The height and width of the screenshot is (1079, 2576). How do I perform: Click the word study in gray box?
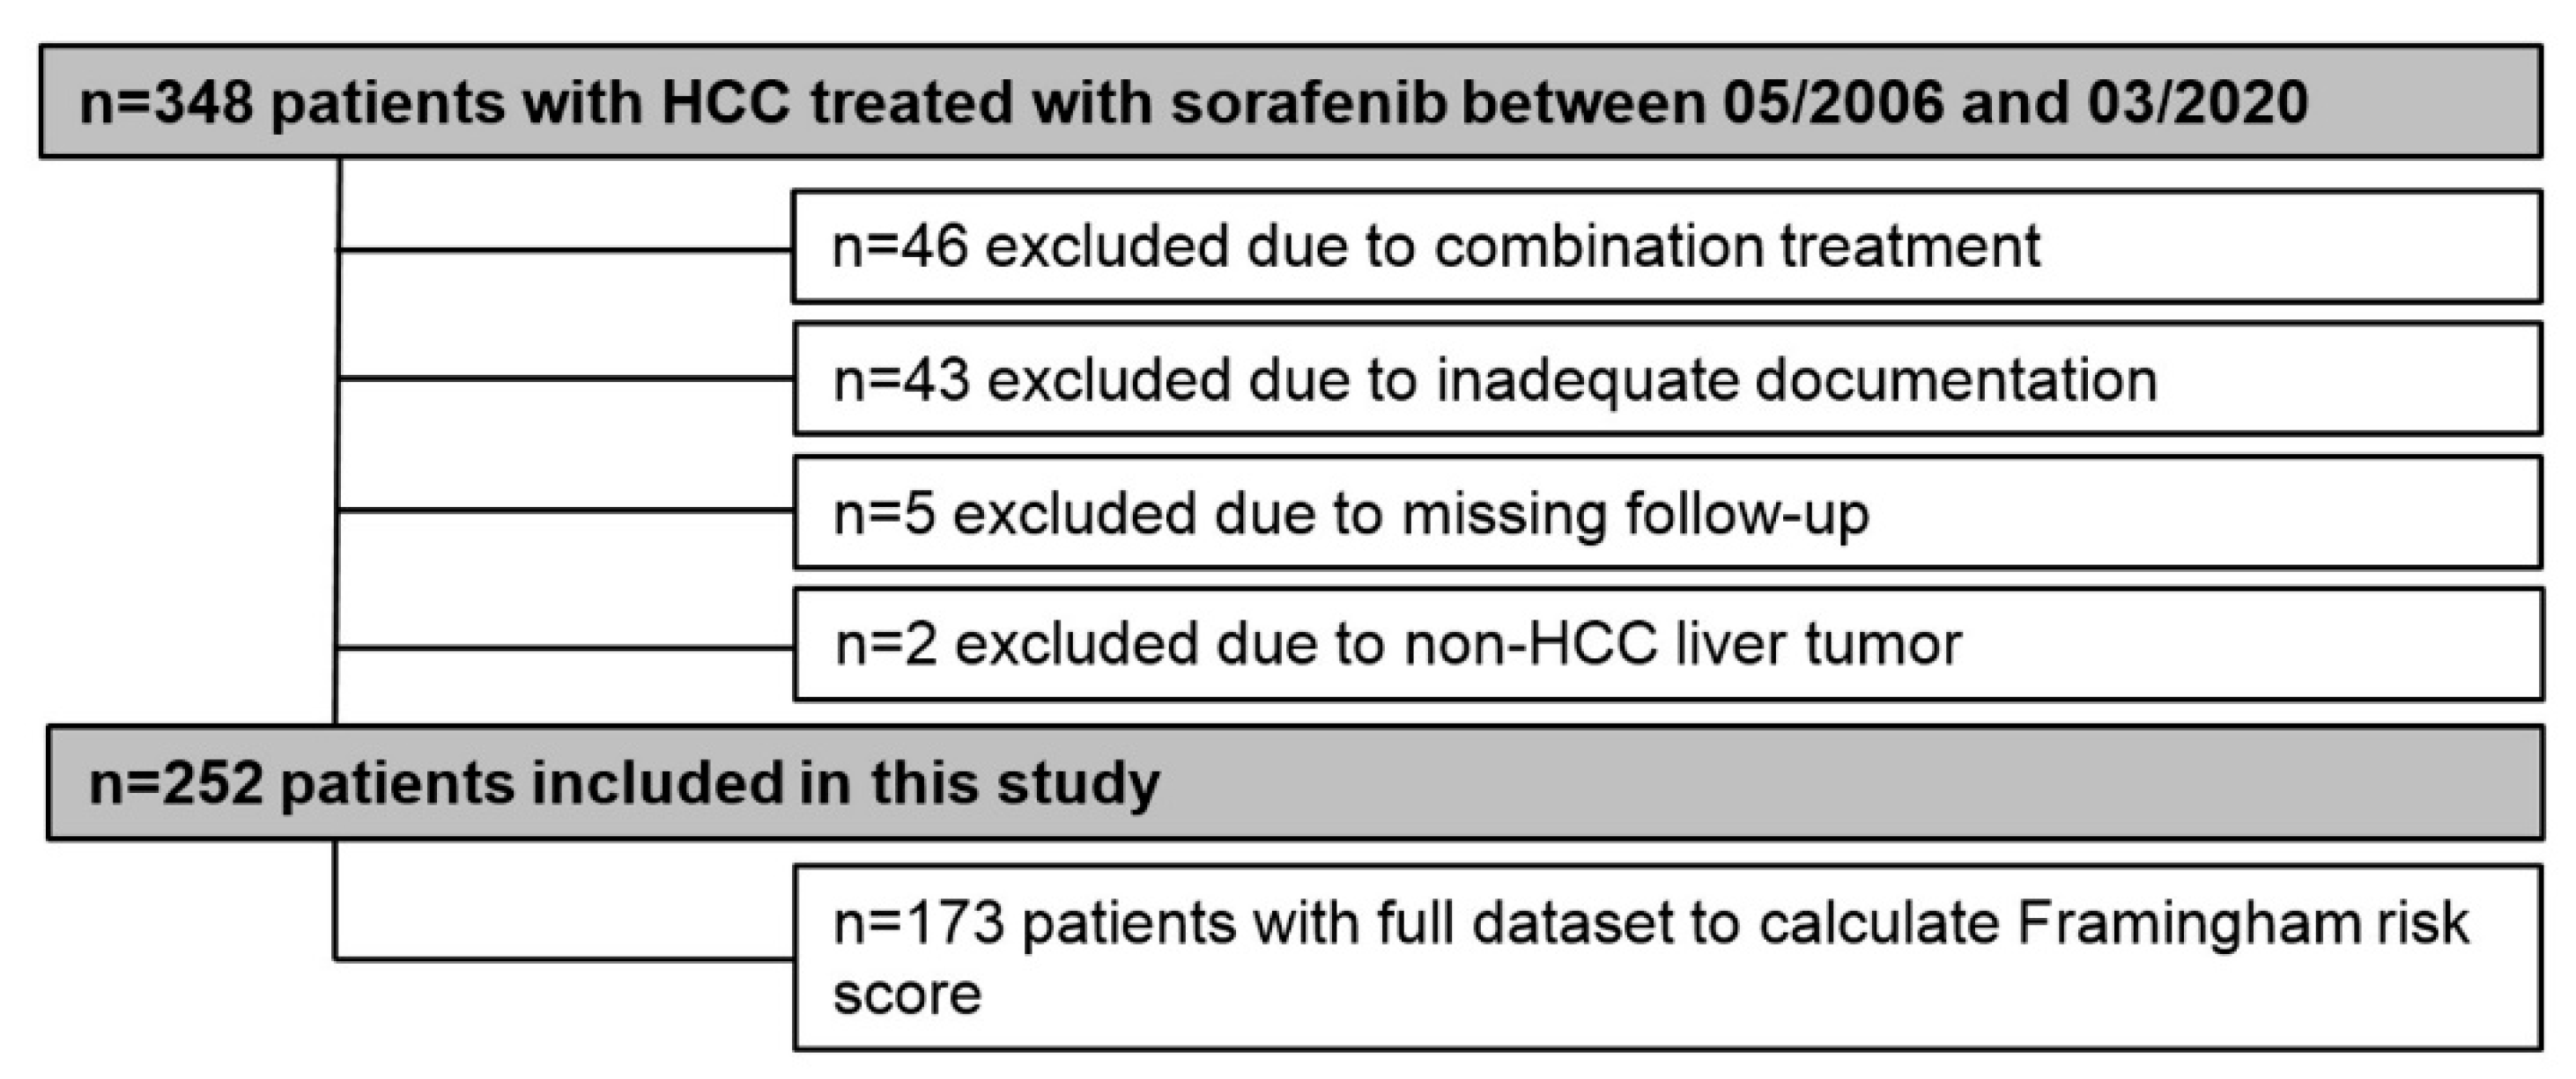(1078, 784)
